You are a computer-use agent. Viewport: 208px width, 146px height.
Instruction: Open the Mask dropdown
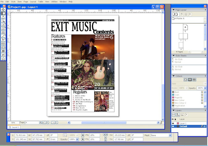170,135
